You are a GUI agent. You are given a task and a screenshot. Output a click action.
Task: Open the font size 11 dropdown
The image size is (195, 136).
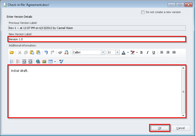coord(117,52)
